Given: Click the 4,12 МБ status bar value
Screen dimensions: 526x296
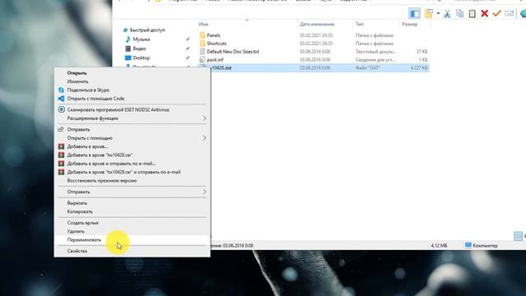Looking at the screenshot, I should pos(439,246).
